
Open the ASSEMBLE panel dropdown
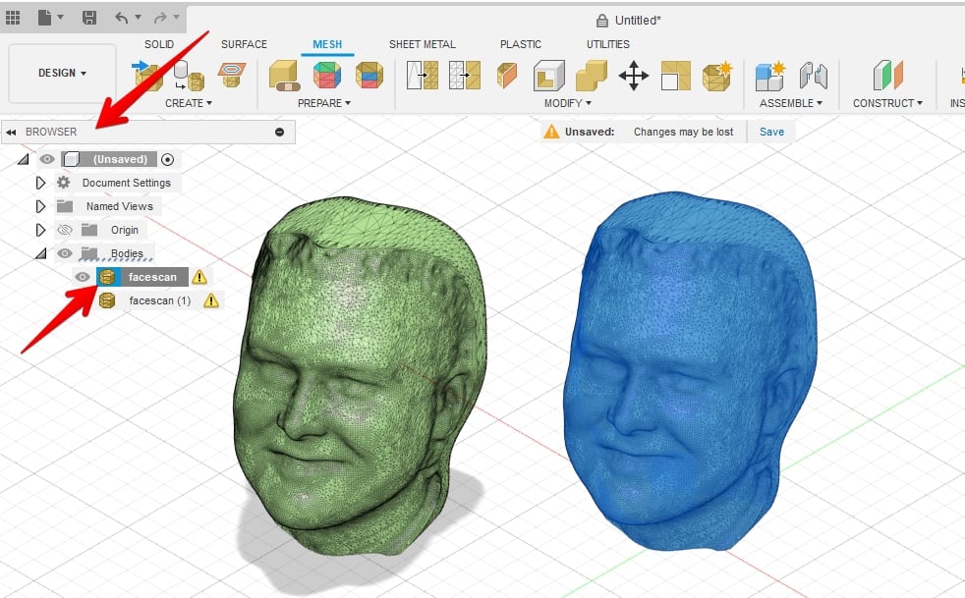(x=791, y=103)
